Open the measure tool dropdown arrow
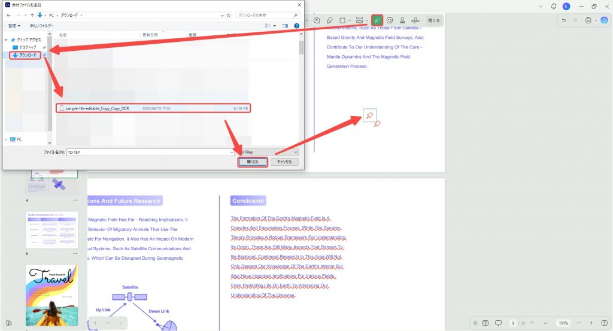613x331 pixels. coord(367,21)
